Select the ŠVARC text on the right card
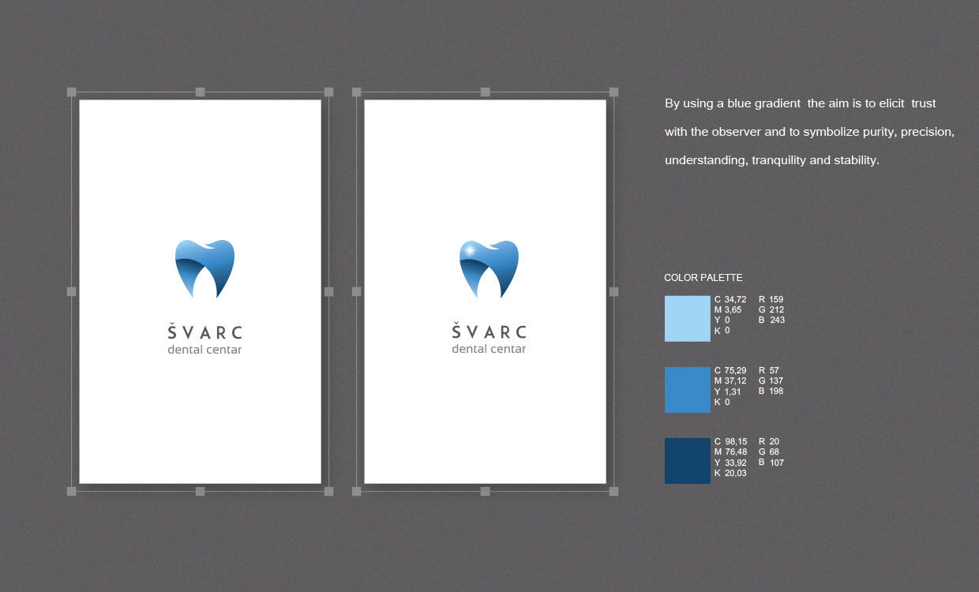Image resolution: width=979 pixels, height=592 pixels. (489, 332)
